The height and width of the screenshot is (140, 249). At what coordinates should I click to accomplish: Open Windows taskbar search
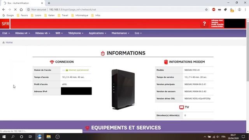click(x=13, y=136)
